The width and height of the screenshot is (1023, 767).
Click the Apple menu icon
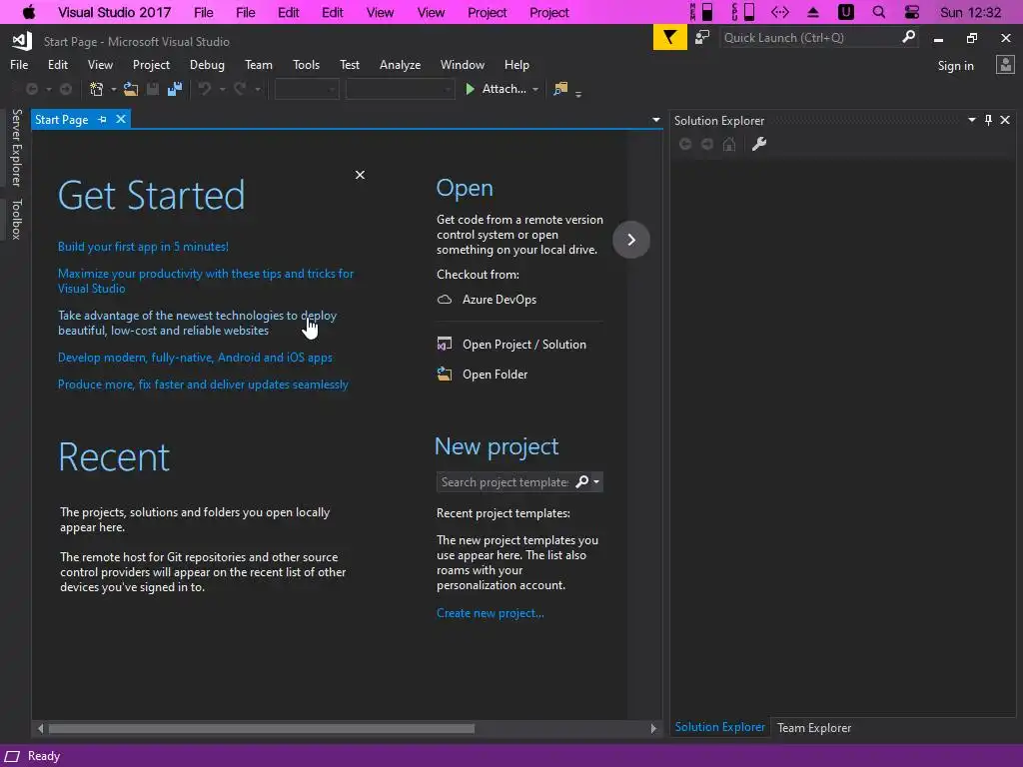click(29, 12)
